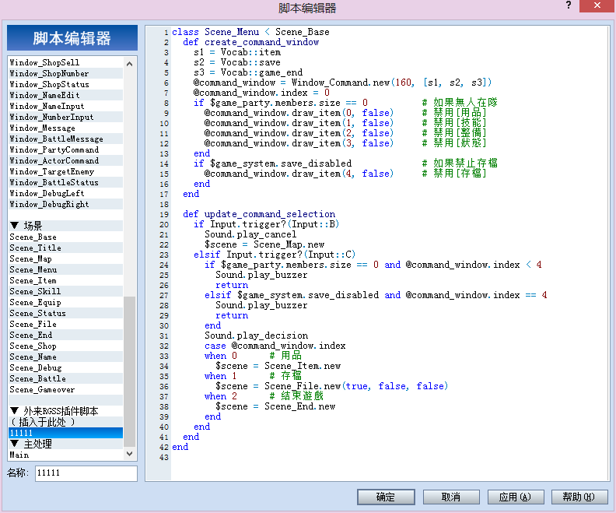
Task: Click line number 43 in the gutter
Action: 164,458
